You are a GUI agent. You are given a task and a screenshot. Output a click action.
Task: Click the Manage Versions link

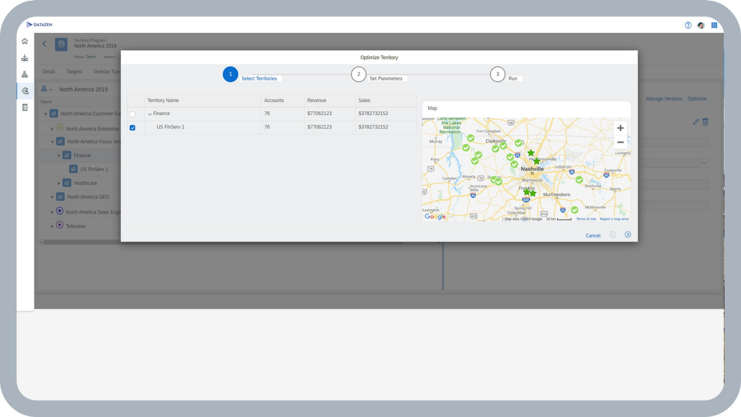[664, 99]
